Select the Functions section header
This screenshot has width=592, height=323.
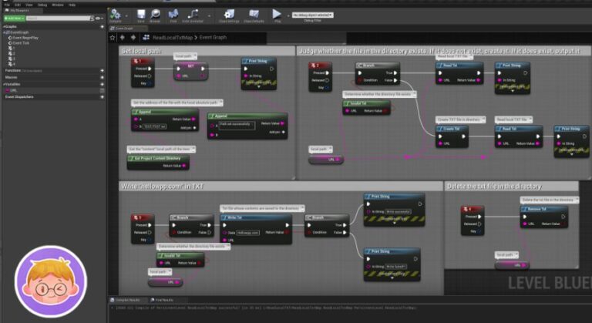click(53, 71)
